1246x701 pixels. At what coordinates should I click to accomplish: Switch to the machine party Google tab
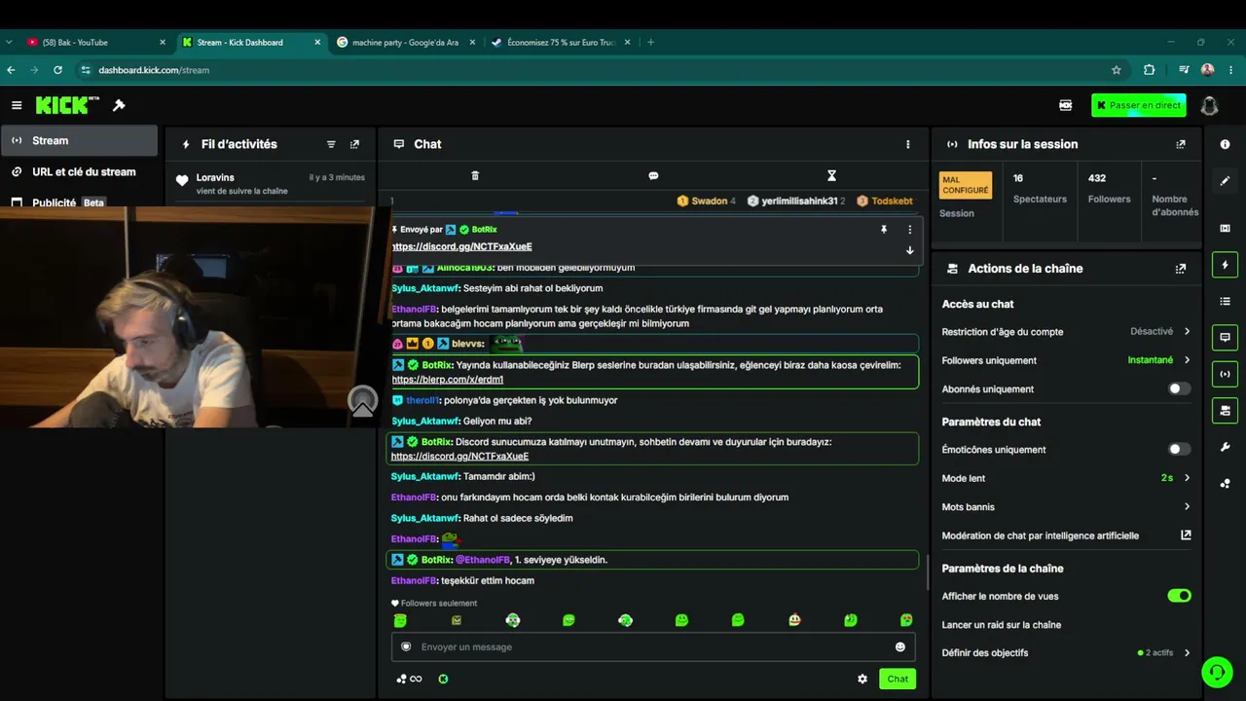(x=405, y=42)
